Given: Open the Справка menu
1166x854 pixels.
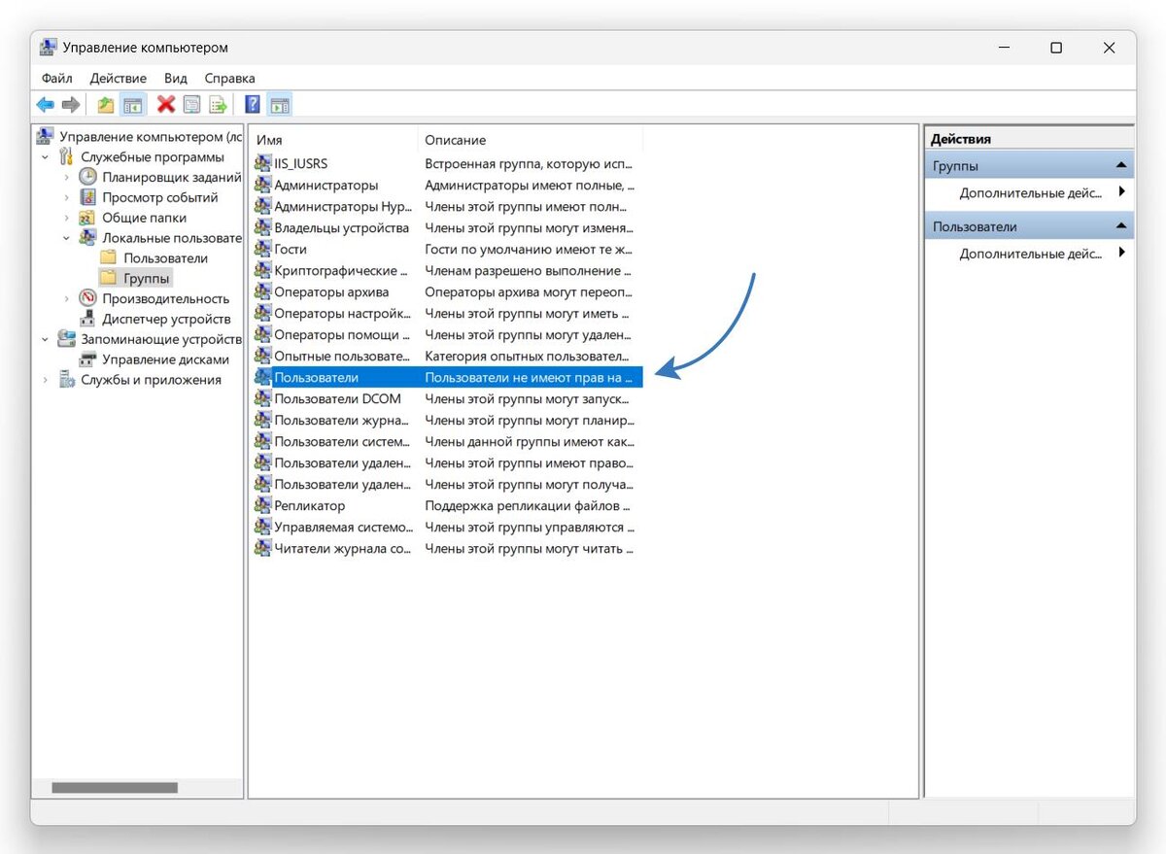Looking at the screenshot, I should click(230, 78).
